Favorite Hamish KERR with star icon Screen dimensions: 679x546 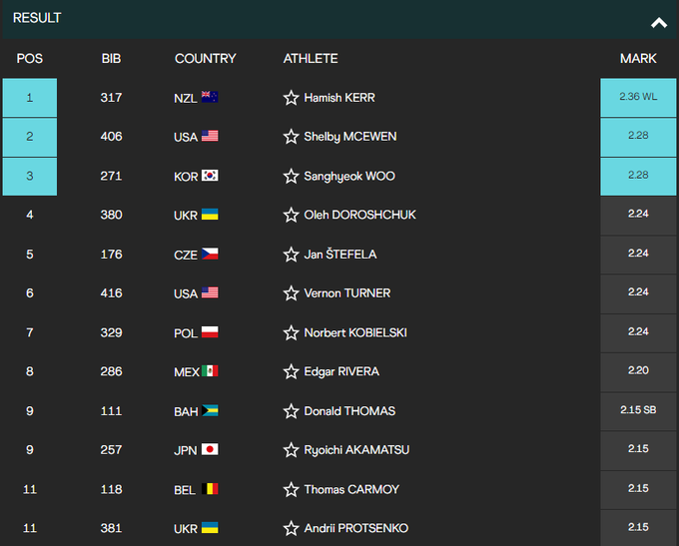coord(292,98)
